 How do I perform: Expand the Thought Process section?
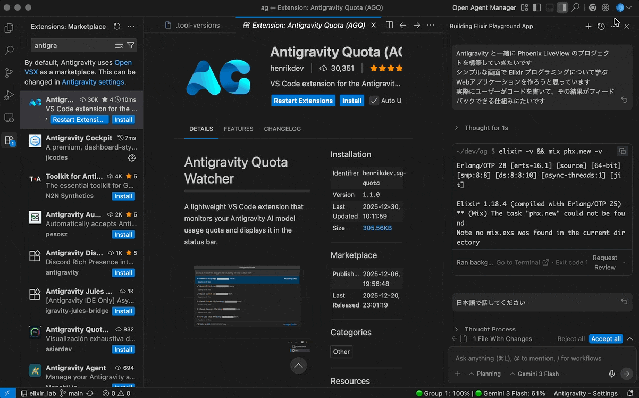click(485, 329)
